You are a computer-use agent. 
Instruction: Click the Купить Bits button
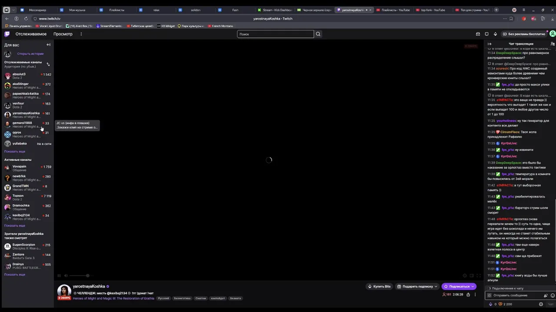(379, 286)
